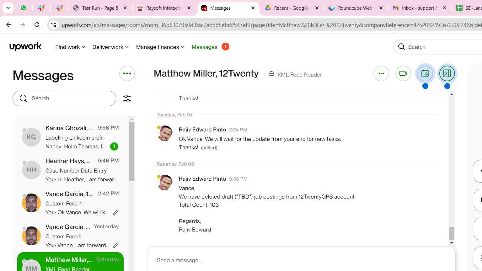Start a video call with Matthew Miller

[x=403, y=74]
